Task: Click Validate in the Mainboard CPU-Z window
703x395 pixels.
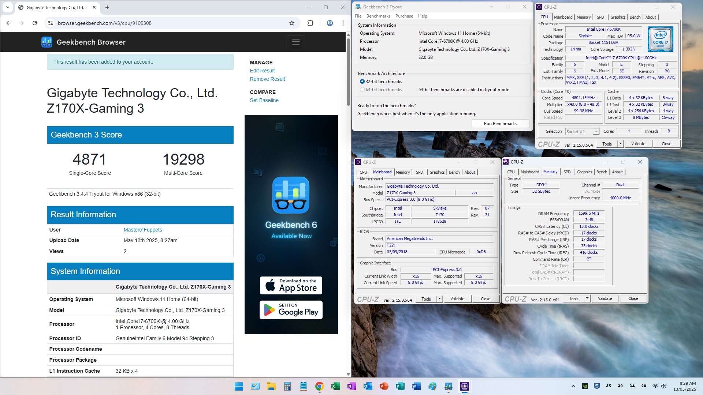Action: 457,299
